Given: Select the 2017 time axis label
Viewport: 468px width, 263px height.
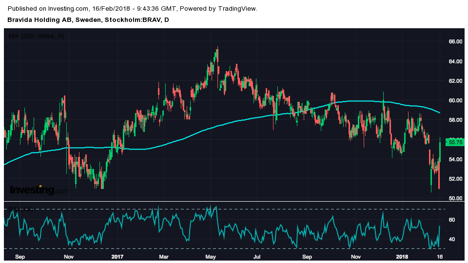Looking at the screenshot, I should click(x=117, y=257).
